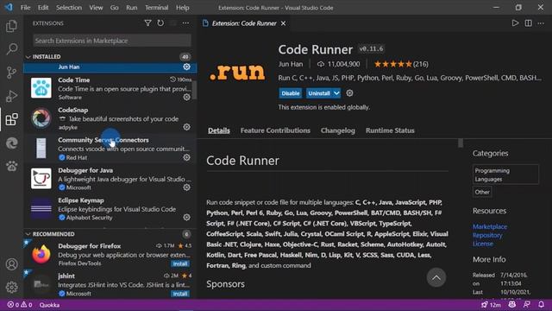This screenshot has height=311, width=552.
Task: Open the Accounts icon
Action: click(11, 264)
